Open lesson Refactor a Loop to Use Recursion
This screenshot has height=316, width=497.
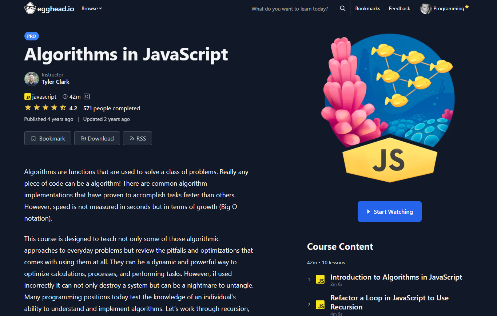point(389,302)
